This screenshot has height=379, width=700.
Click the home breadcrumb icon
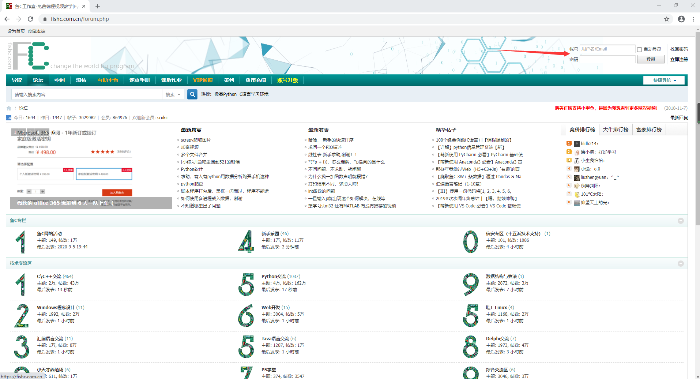tap(9, 108)
